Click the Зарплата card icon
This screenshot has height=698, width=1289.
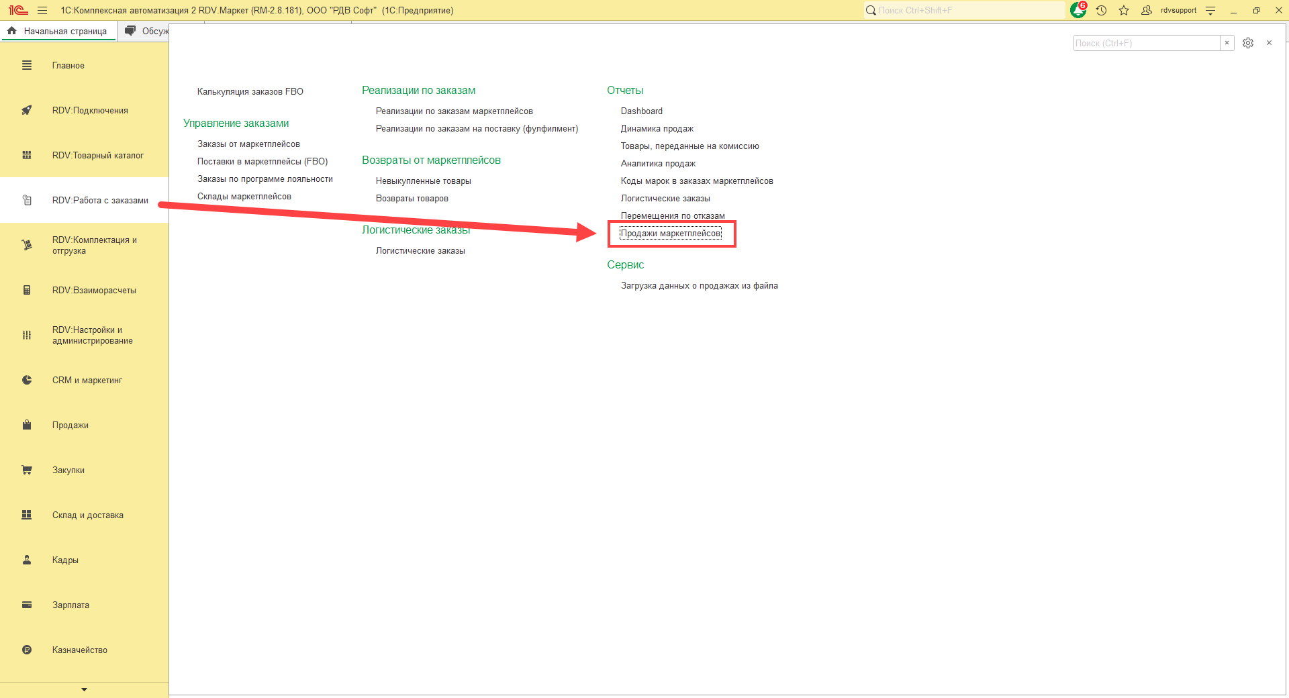coord(27,605)
